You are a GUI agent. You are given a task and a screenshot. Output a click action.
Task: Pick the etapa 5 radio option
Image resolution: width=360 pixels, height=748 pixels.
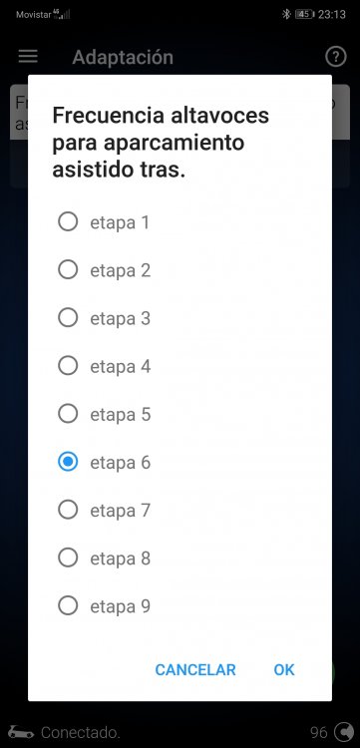click(x=68, y=414)
